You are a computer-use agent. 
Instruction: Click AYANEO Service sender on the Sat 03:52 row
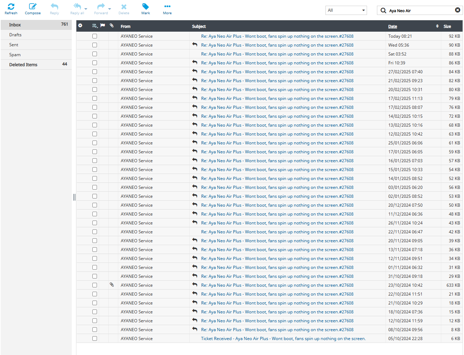point(136,54)
